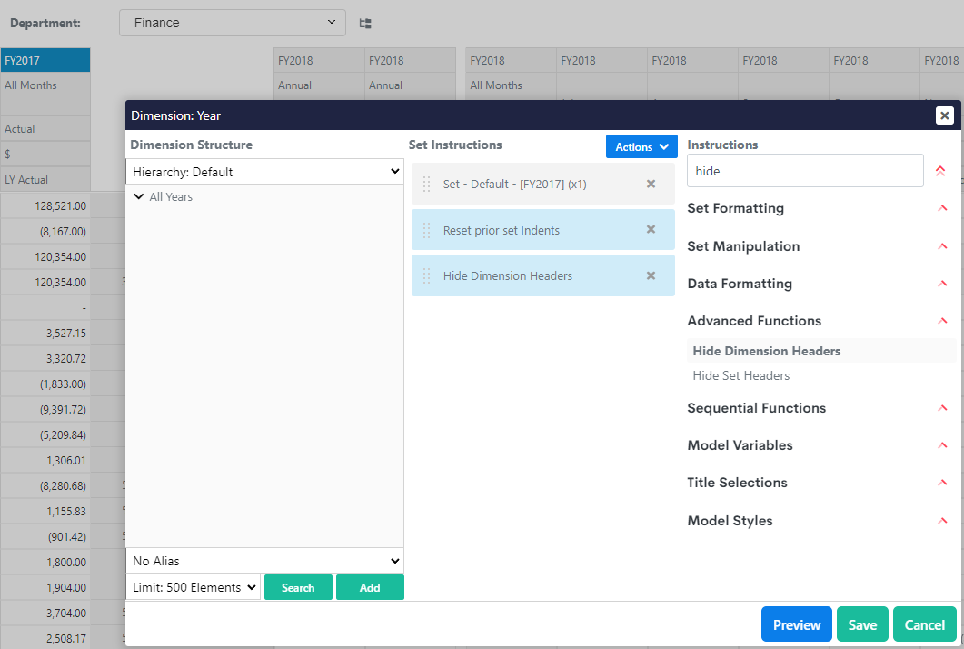Image resolution: width=964 pixels, height=649 pixels.
Task: Open the Actions dropdown menu
Action: point(641,146)
